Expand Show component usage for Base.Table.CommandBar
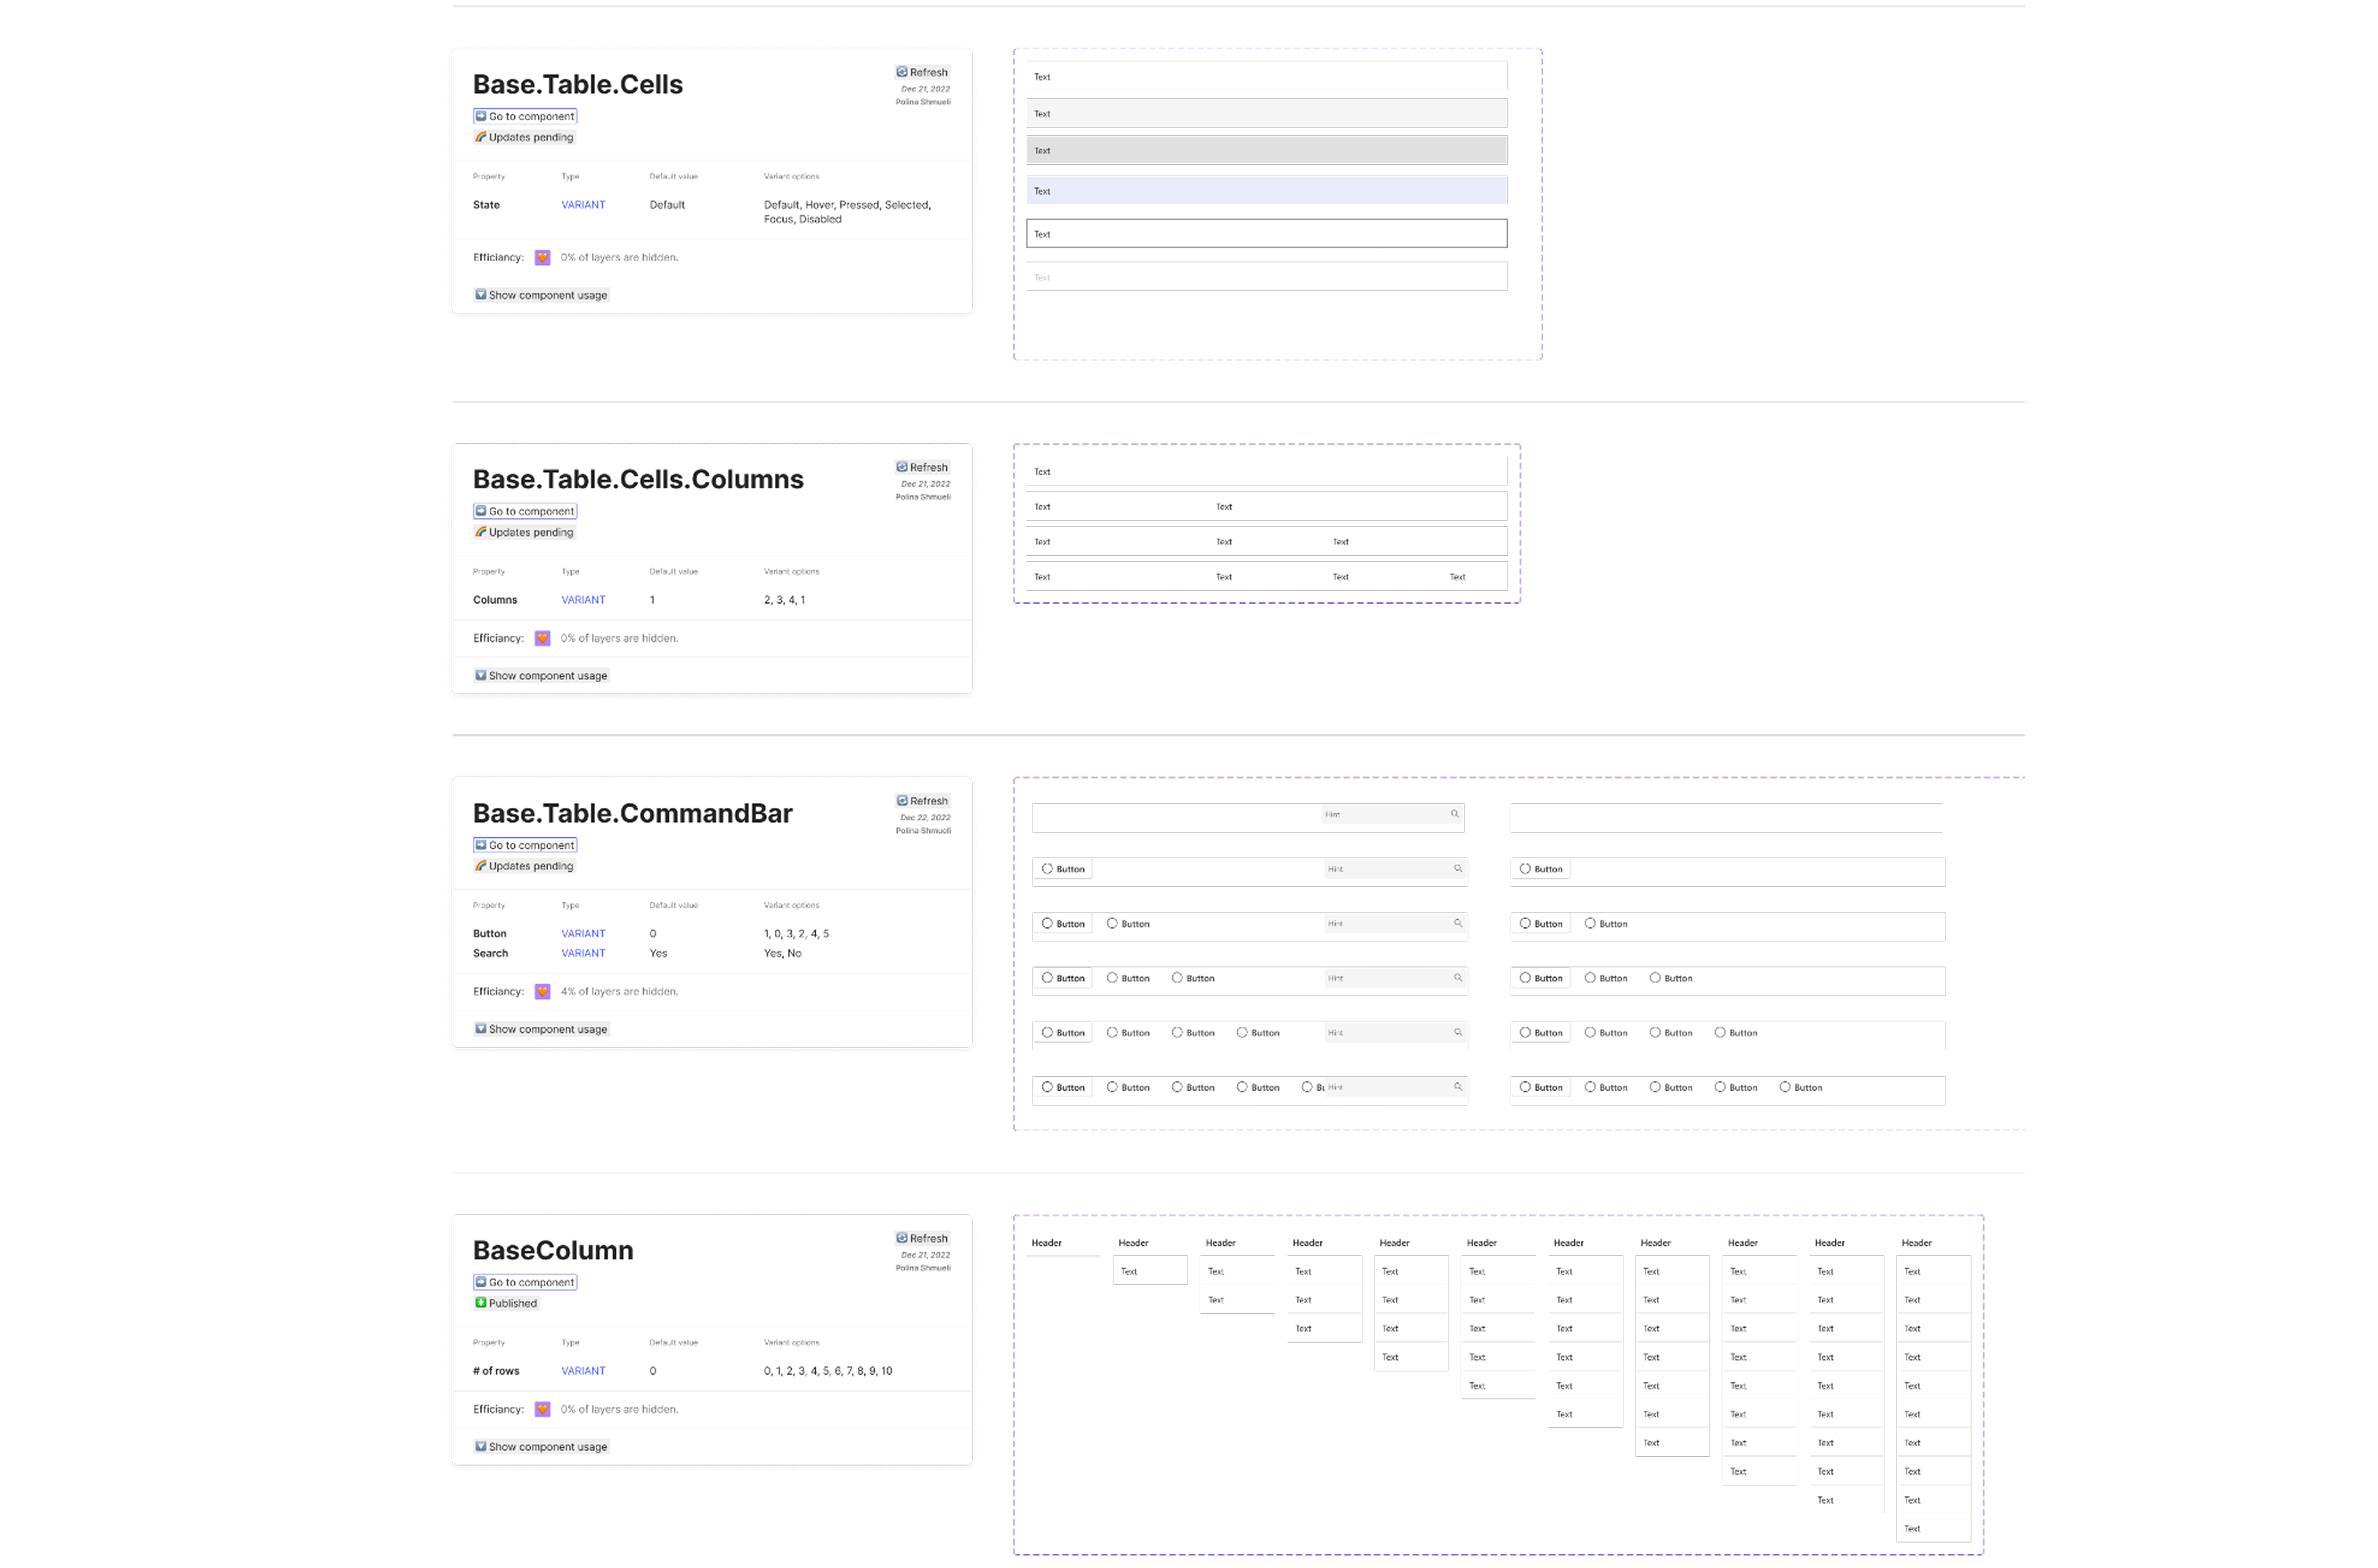Viewport: 2378px width, 1568px height. 541,1029
